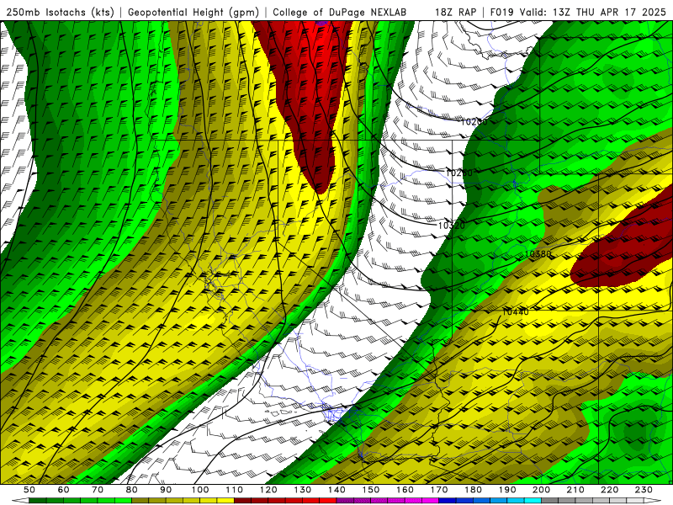Click the 100 knot legend value
Image resolution: width=673 pixels, height=505 pixels.
[x=200, y=490]
